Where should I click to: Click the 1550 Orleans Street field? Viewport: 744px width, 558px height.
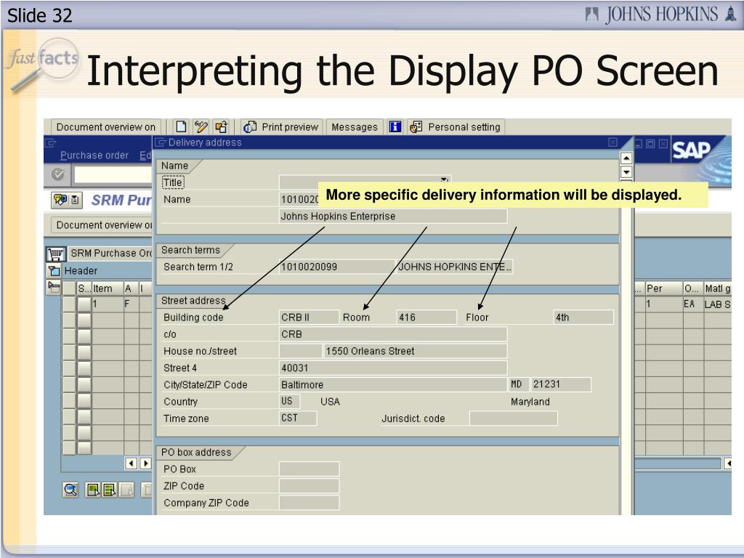415,351
